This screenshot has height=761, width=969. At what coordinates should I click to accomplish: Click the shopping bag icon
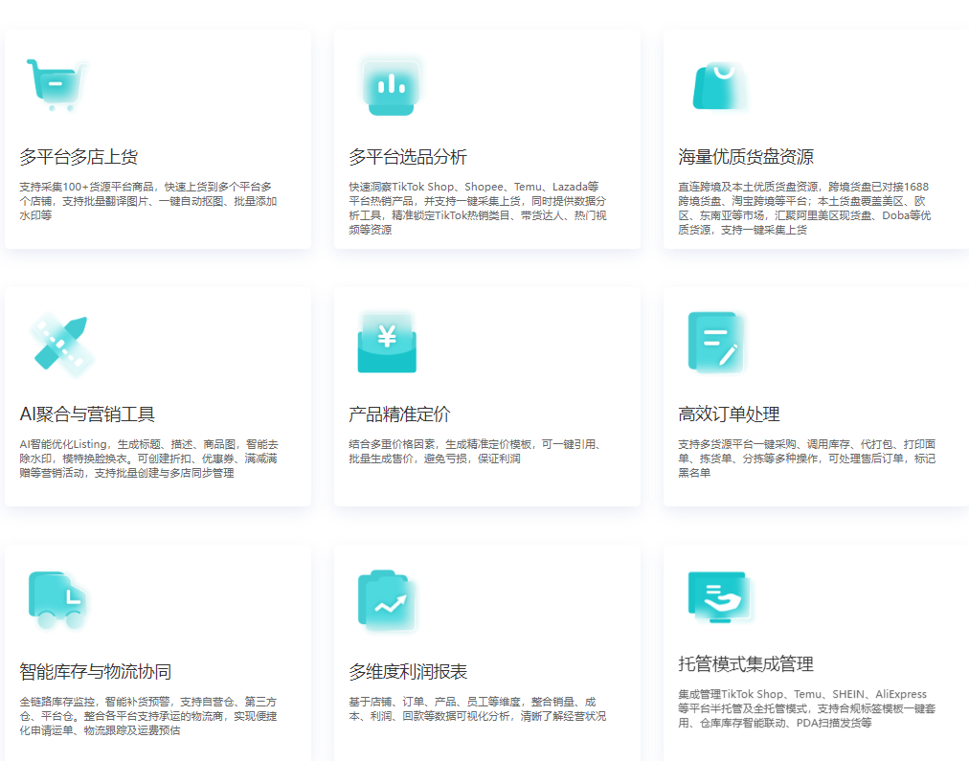click(720, 85)
